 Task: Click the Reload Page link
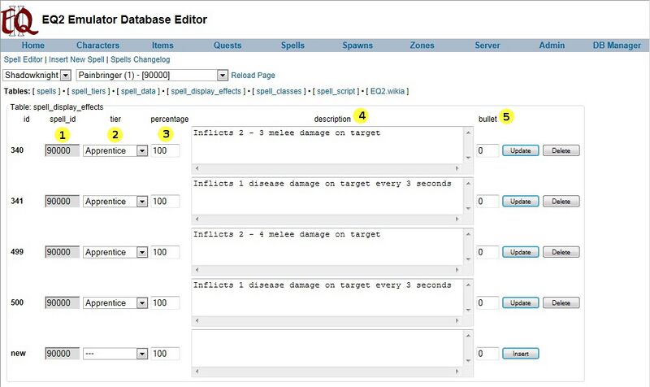click(253, 75)
